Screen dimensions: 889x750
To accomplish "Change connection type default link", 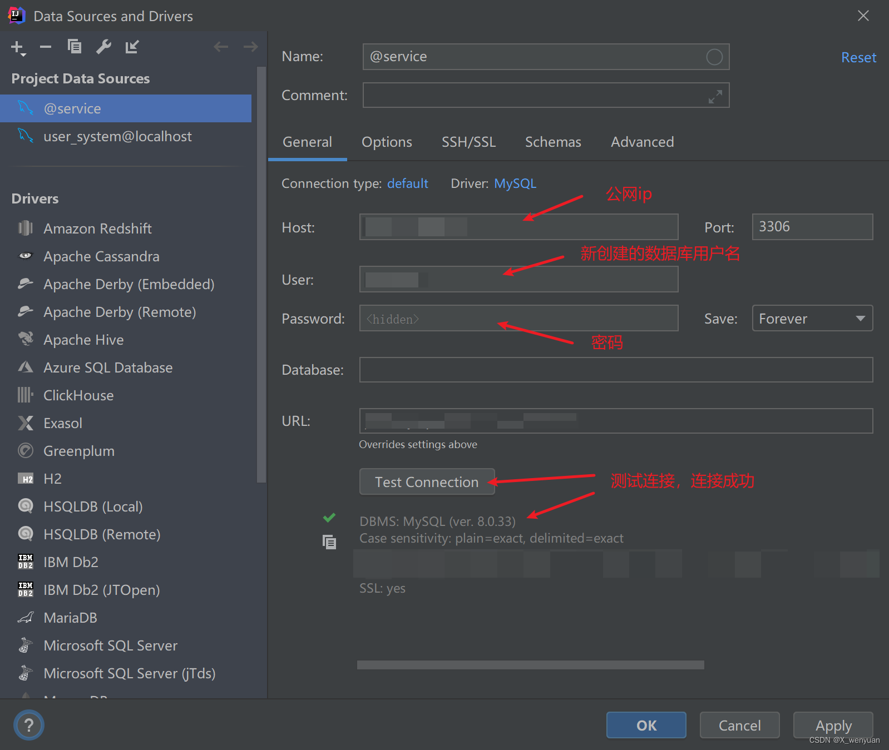I will [408, 183].
